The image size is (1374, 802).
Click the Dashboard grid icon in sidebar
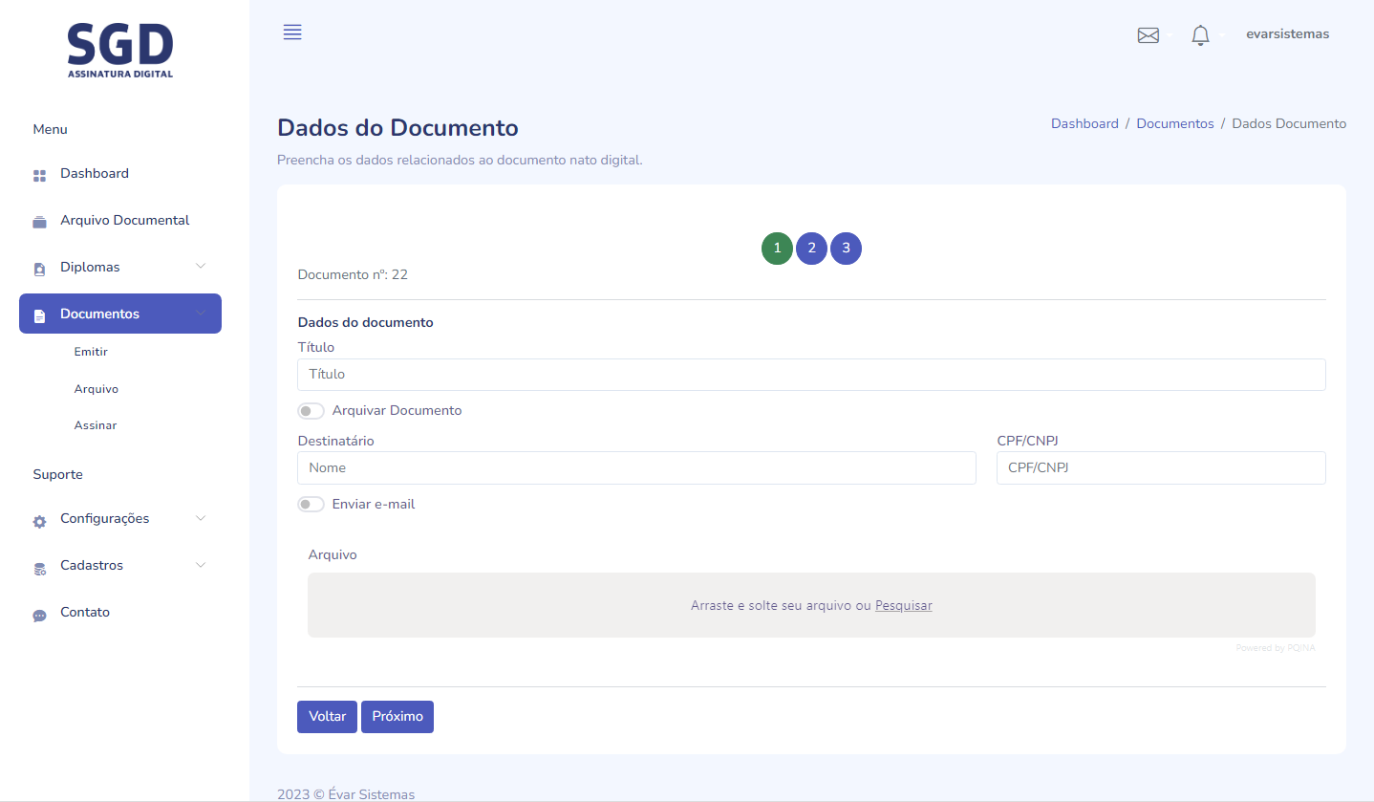[x=39, y=175]
